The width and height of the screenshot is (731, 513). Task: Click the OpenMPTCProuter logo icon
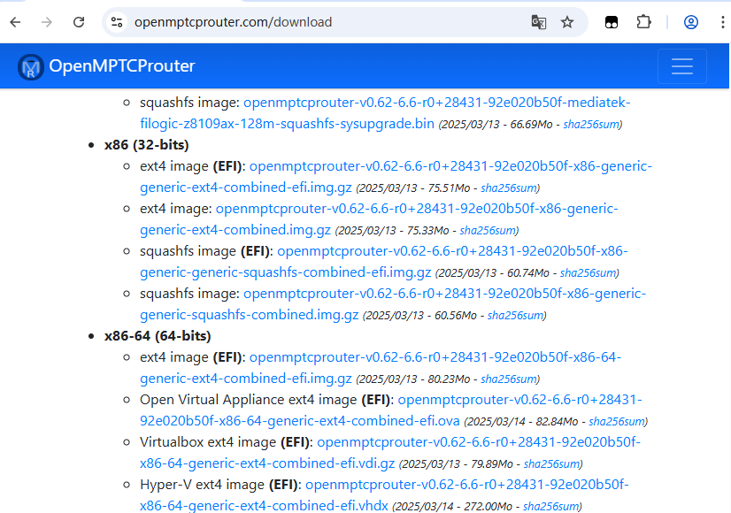(x=31, y=66)
